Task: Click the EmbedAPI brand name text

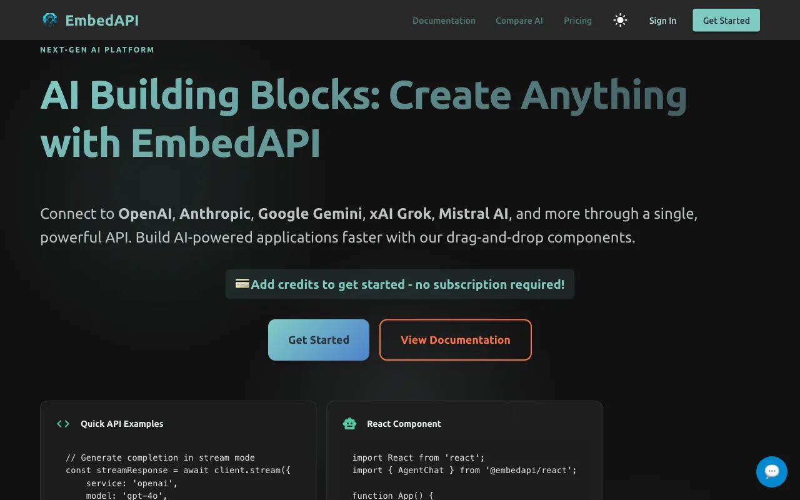Action: tap(102, 21)
